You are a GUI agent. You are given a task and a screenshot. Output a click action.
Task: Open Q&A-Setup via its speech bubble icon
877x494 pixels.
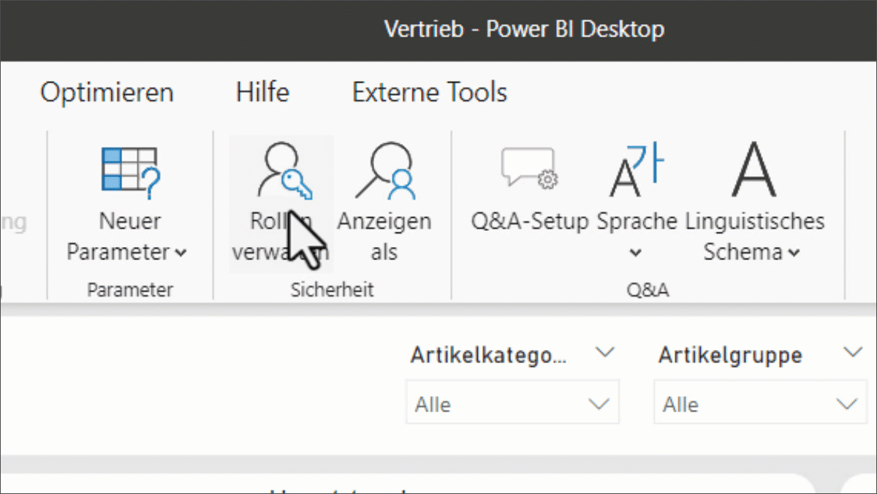(x=529, y=170)
